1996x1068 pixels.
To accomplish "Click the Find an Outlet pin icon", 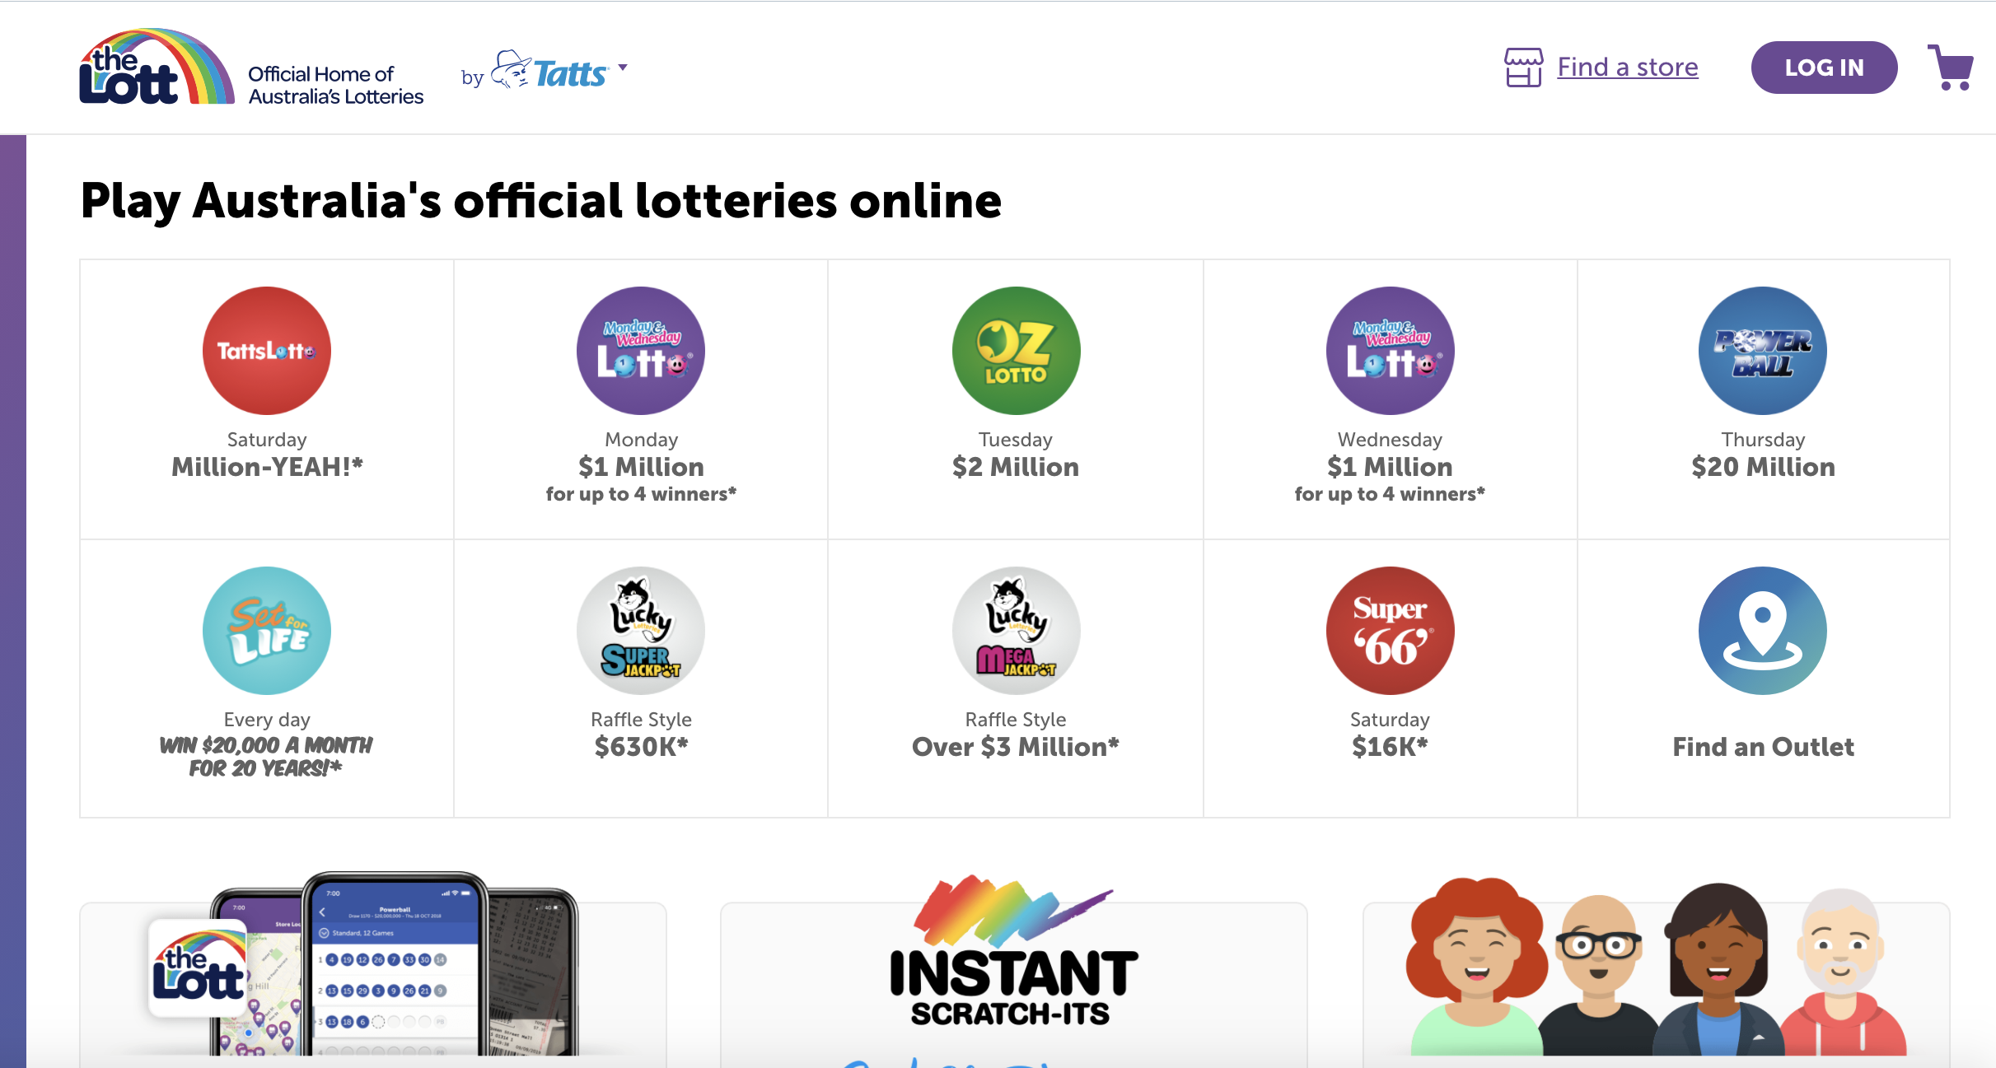I will [x=1763, y=631].
